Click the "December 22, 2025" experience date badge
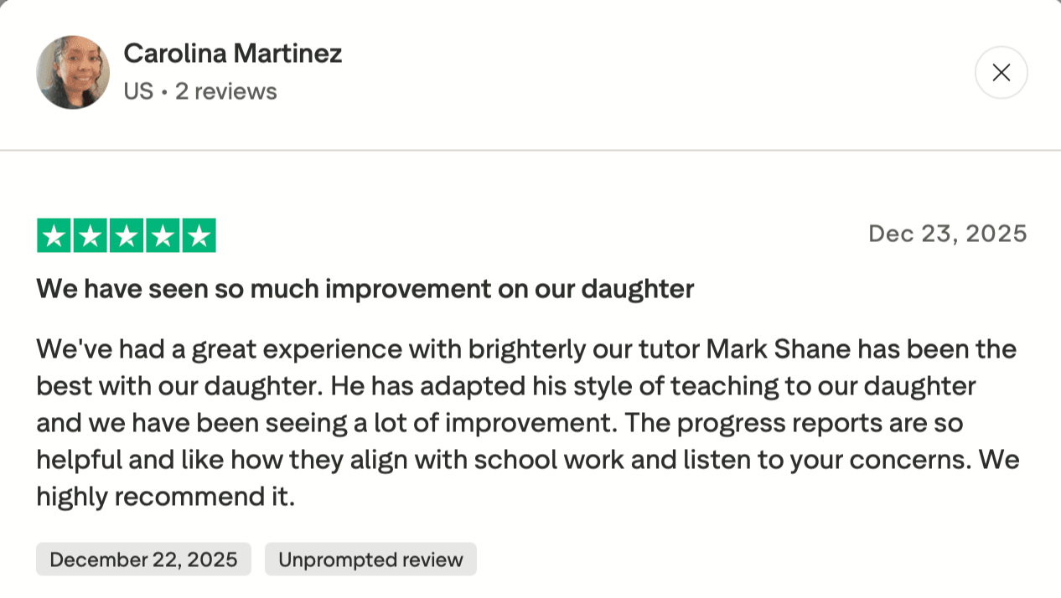Viewport: 1061px width, 598px height. [143, 559]
